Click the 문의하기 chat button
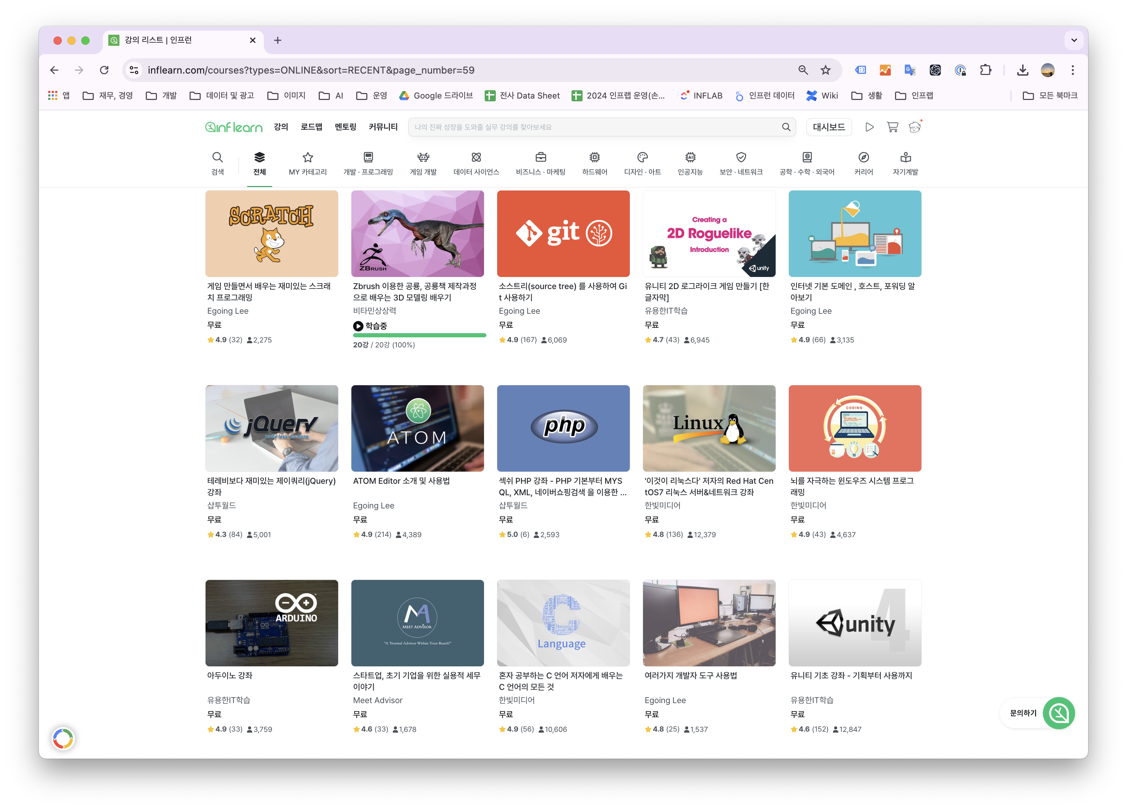This screenshot has width=1127, height=810. coord(1037,713)
